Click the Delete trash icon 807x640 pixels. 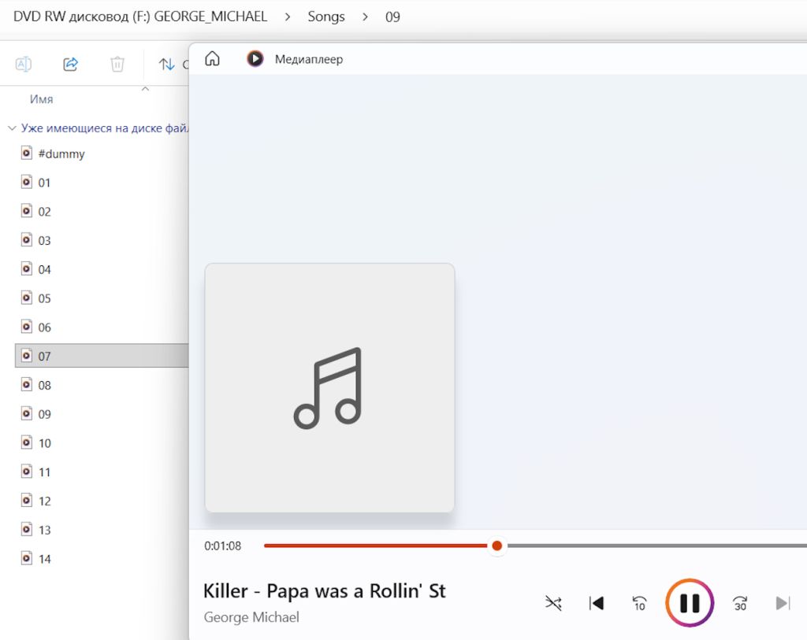[x=117, y=65]
